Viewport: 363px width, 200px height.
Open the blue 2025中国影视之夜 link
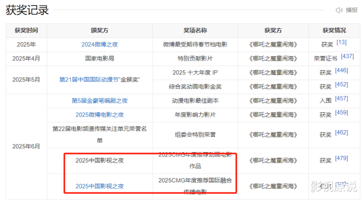tap(100, 186)
